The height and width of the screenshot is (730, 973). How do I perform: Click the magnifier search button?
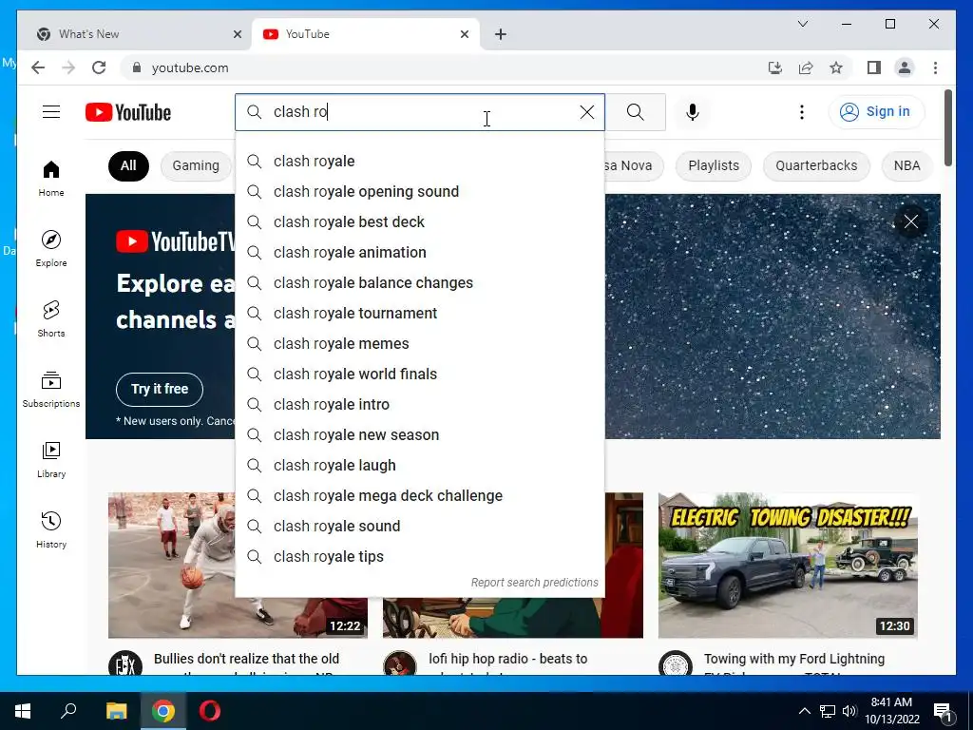(x=635, y=112)
